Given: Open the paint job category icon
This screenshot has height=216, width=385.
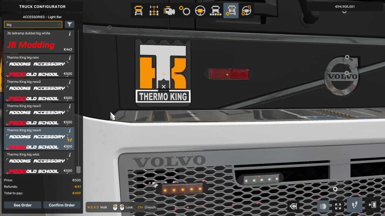Looking at the screenshot, I should point(215,11).
